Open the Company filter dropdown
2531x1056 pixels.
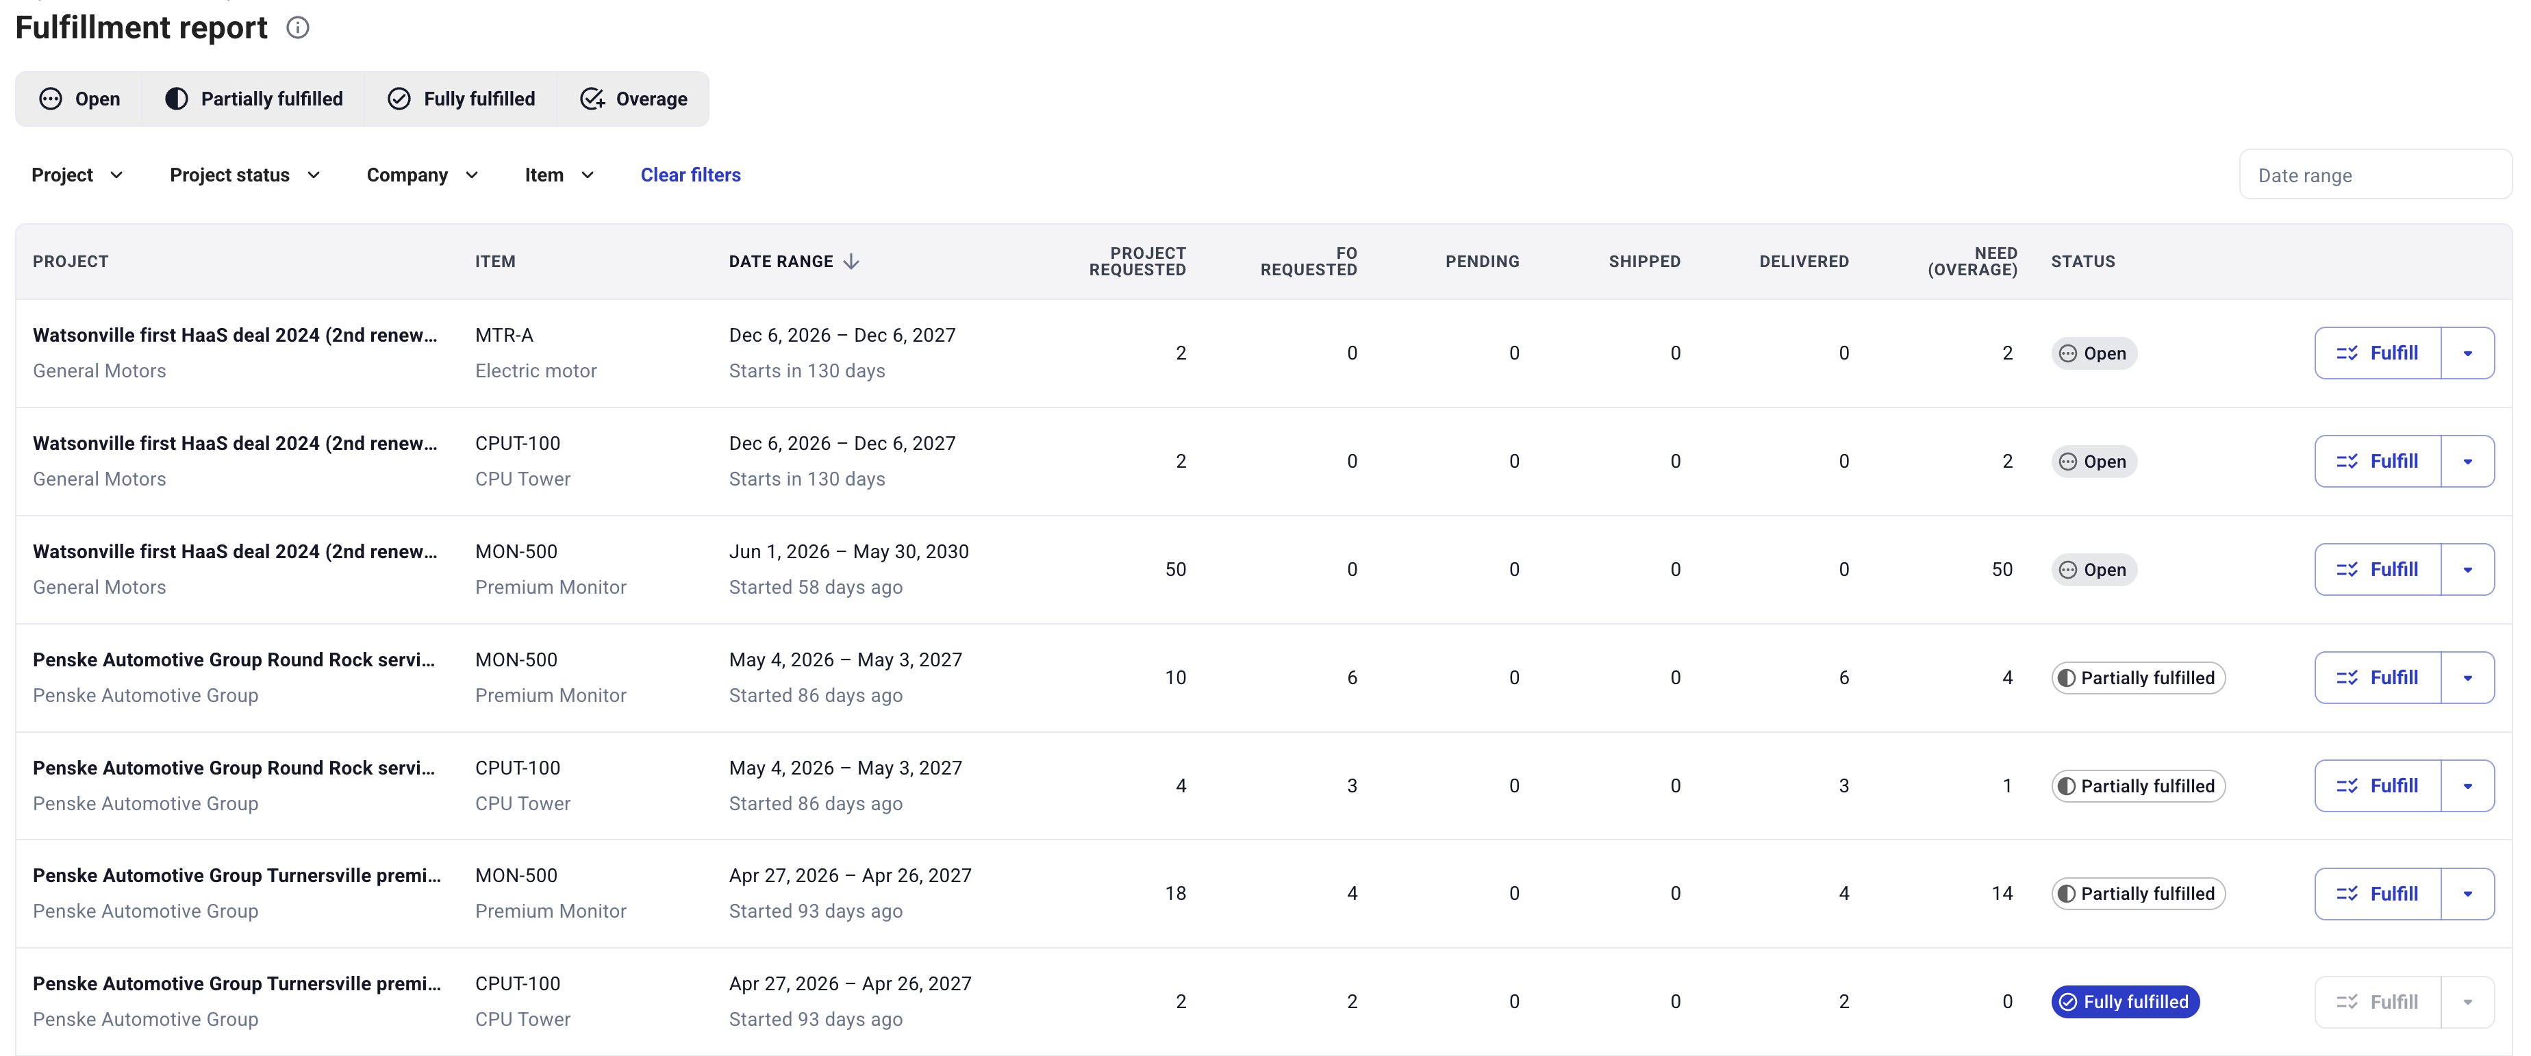pos(423,175)
